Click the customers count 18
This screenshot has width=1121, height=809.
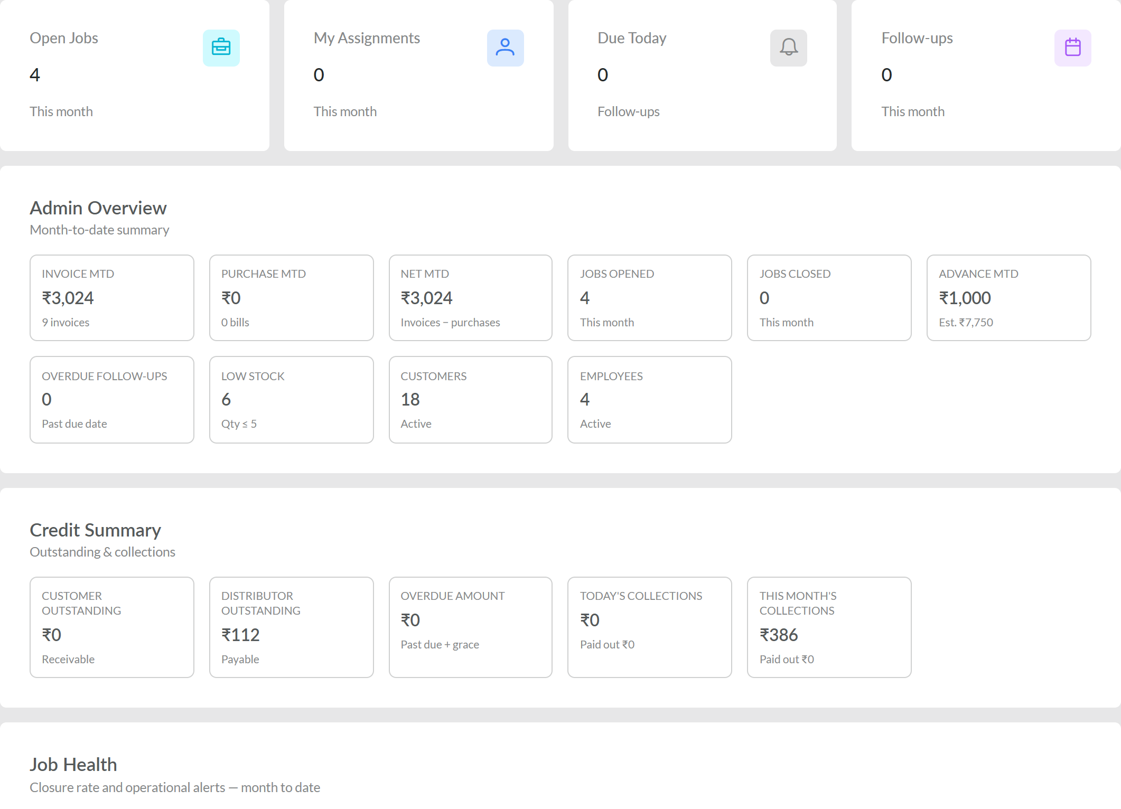410,399
